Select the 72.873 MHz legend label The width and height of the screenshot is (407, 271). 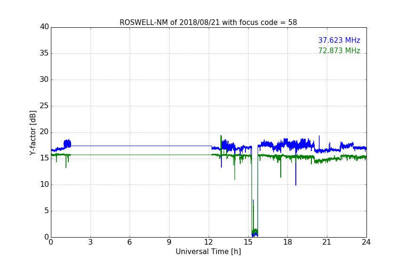pyautogui.click(x=339, y=50)
